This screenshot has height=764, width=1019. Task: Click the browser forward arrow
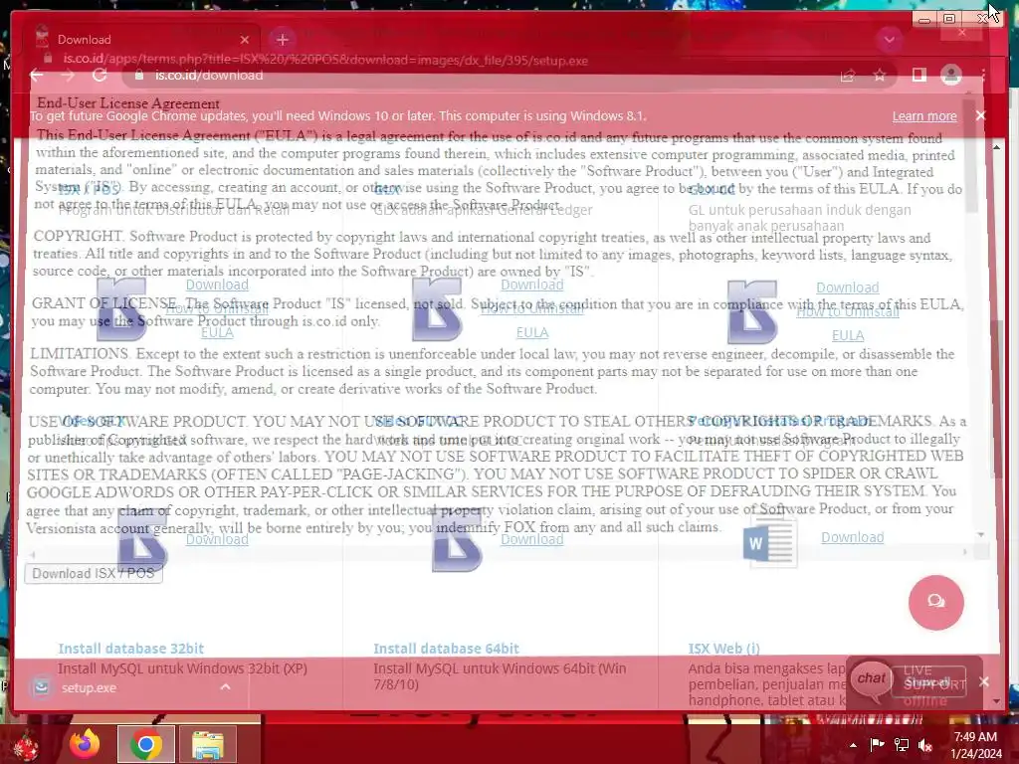coord(68,76)
